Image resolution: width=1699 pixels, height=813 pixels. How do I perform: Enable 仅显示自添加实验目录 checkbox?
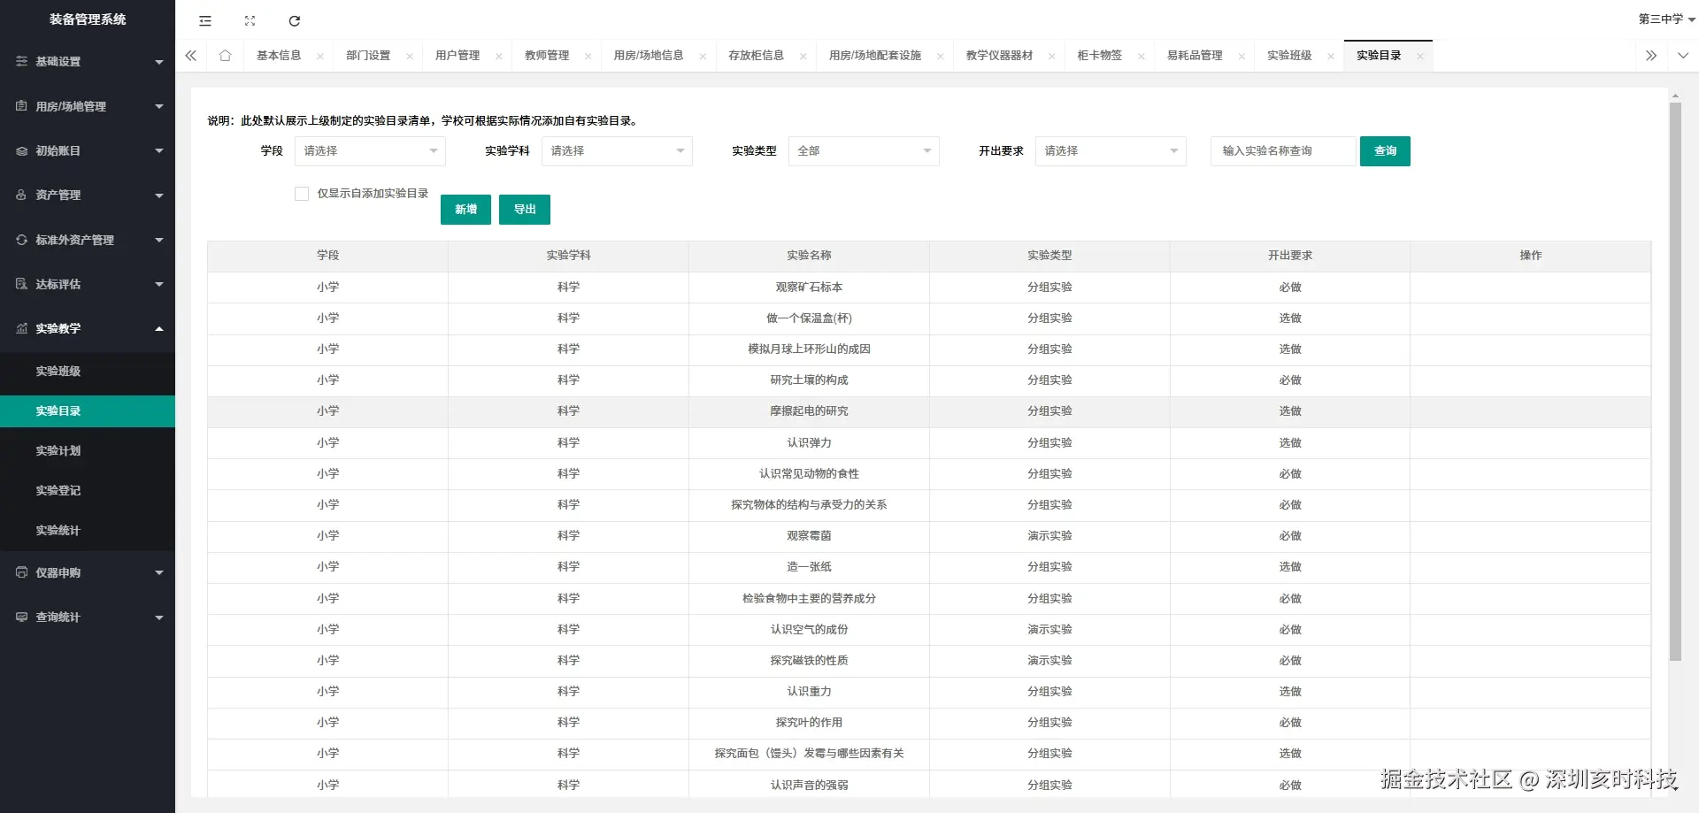tap(302, 194)
